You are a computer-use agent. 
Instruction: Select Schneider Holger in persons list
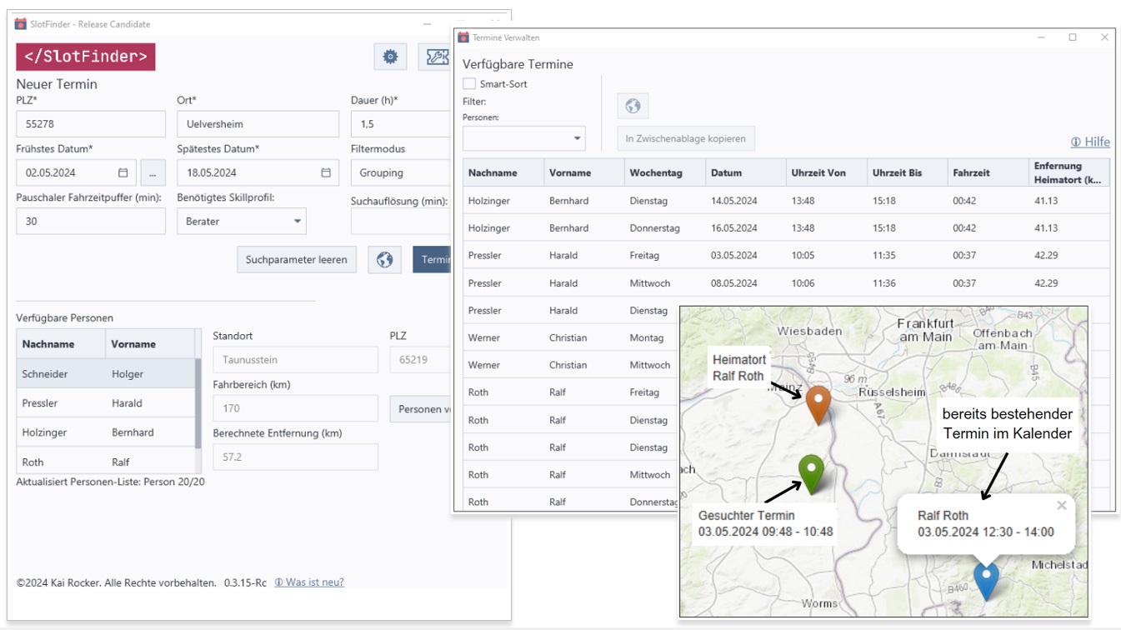pos(106,374)
